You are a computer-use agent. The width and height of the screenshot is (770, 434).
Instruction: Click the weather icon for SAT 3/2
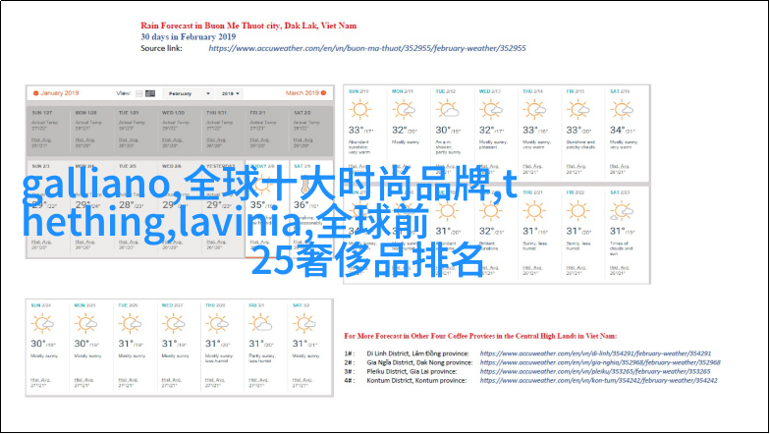pos(304,324)
